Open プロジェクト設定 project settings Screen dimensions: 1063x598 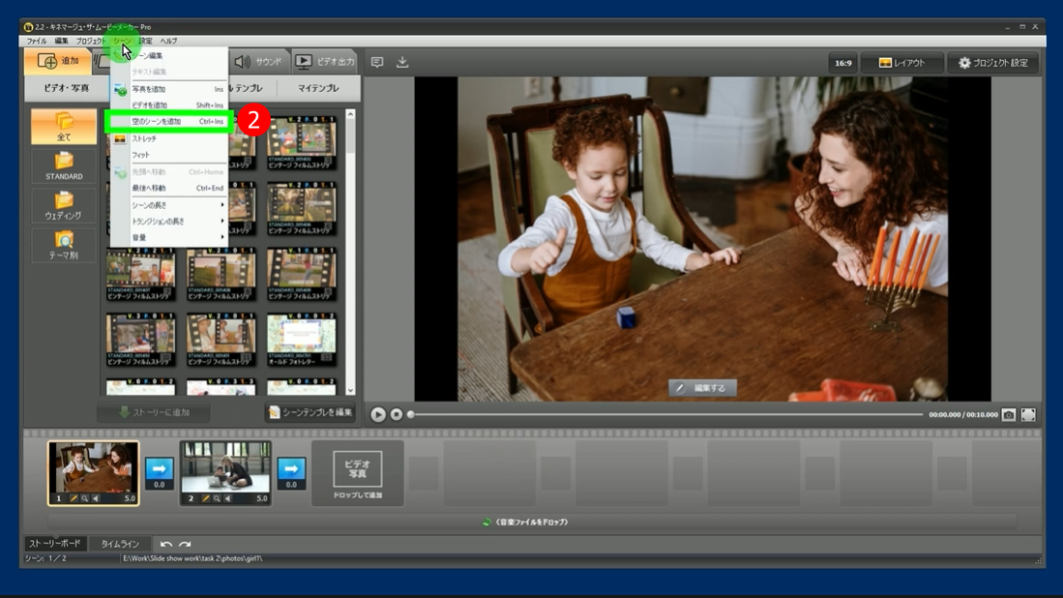coord(992,63)
